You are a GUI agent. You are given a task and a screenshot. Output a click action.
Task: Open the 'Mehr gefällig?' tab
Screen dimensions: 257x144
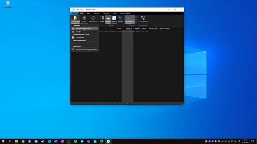click(125, 13)
